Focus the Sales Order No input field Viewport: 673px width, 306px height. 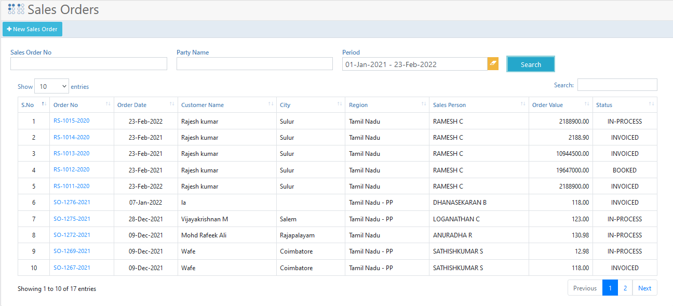[89, 63]
